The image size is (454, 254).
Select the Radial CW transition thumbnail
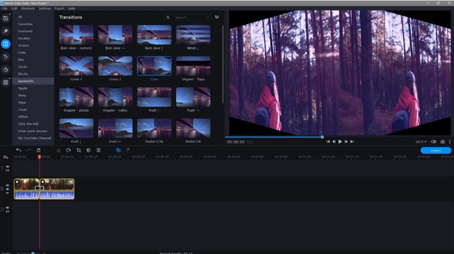(193, 128)
